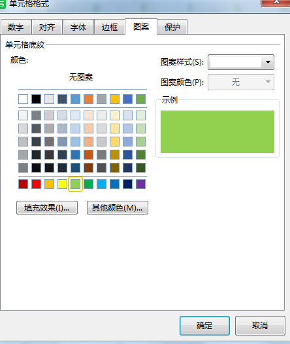Click the green 示例 preview area
This screenshot has height=344, width=290.
coord(217,131)
